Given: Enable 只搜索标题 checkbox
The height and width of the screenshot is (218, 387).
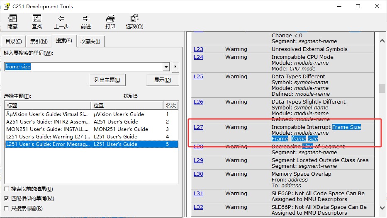Looking at the screenshot, I should 6,208.
